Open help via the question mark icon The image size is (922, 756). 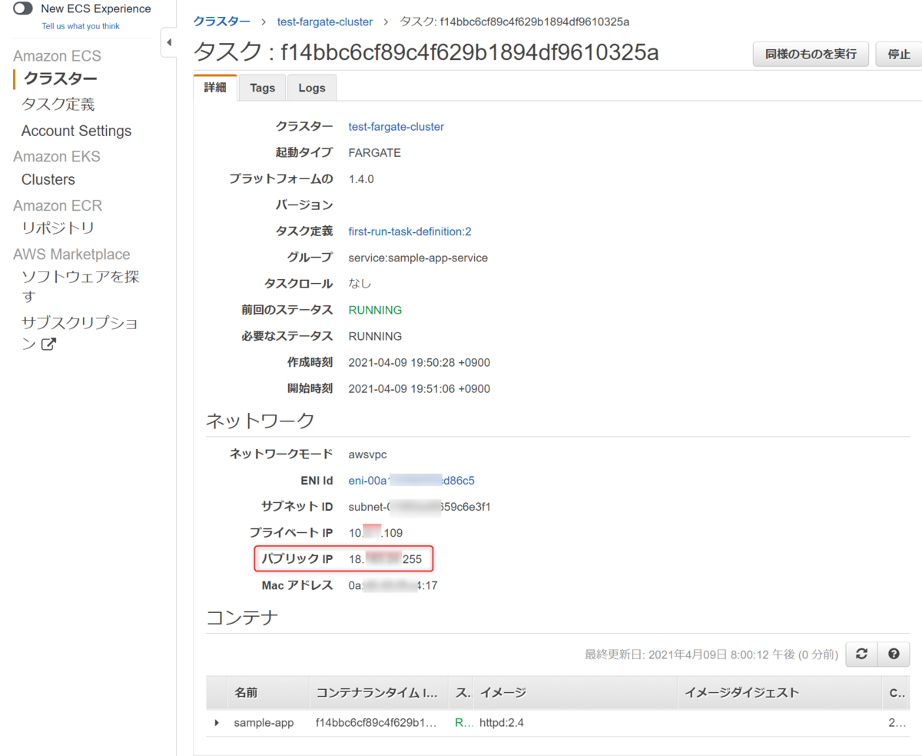(893, 654)
